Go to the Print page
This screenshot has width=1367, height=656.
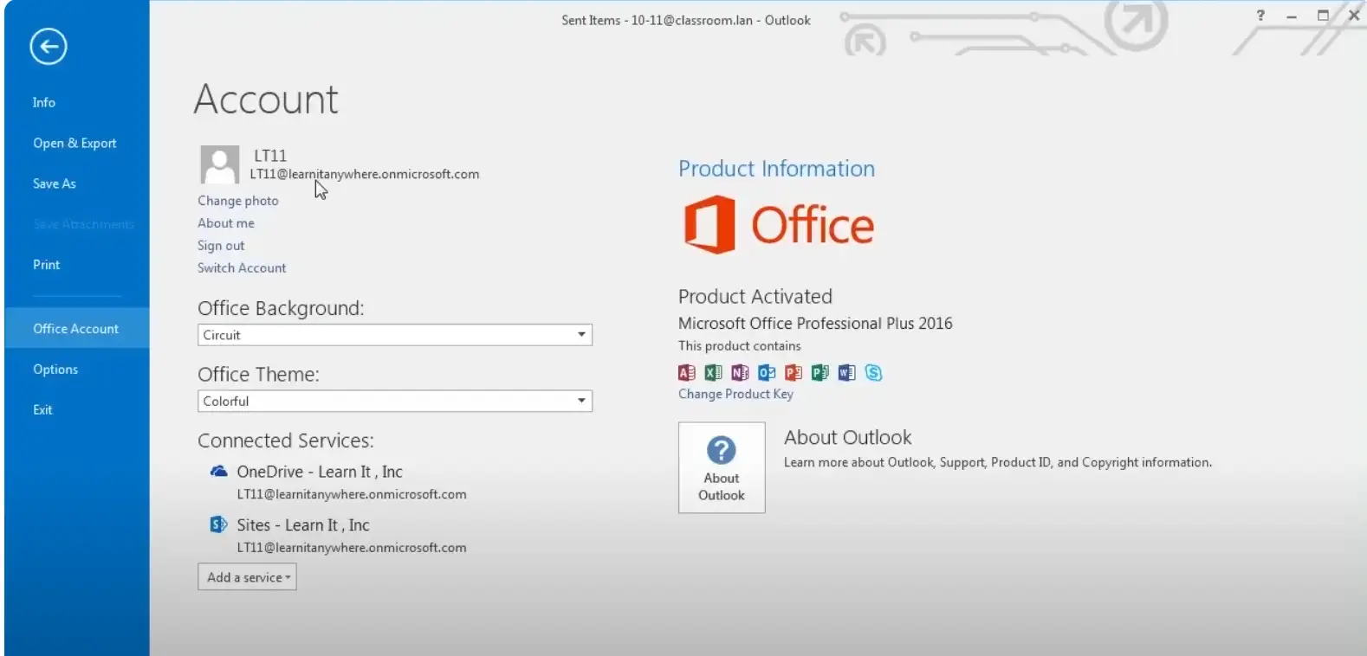(x=47, y=265)
